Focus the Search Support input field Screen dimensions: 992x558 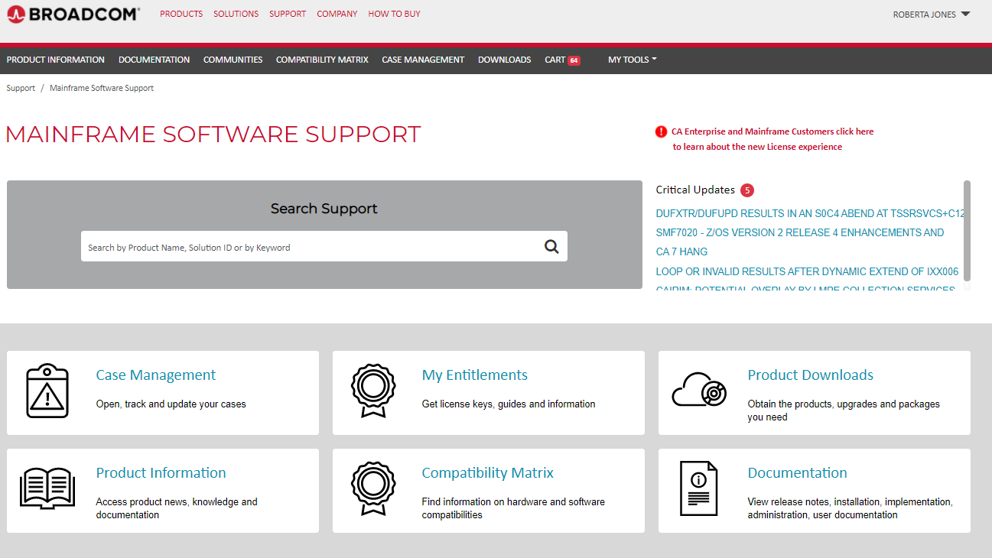pyautogui.click(x=310, y=247)
